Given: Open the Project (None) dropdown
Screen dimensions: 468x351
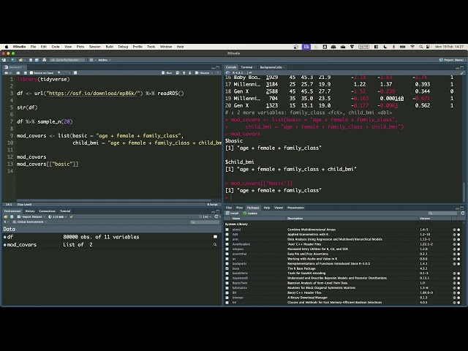Looking at the screenshot, I should 452,60.
